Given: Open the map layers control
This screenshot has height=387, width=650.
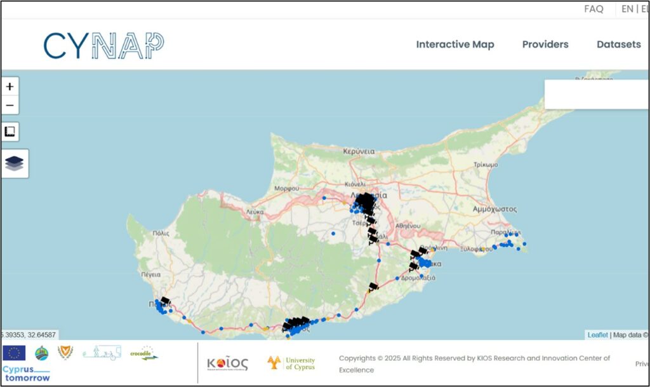Looking at the screenshot, I should (15, 163).
